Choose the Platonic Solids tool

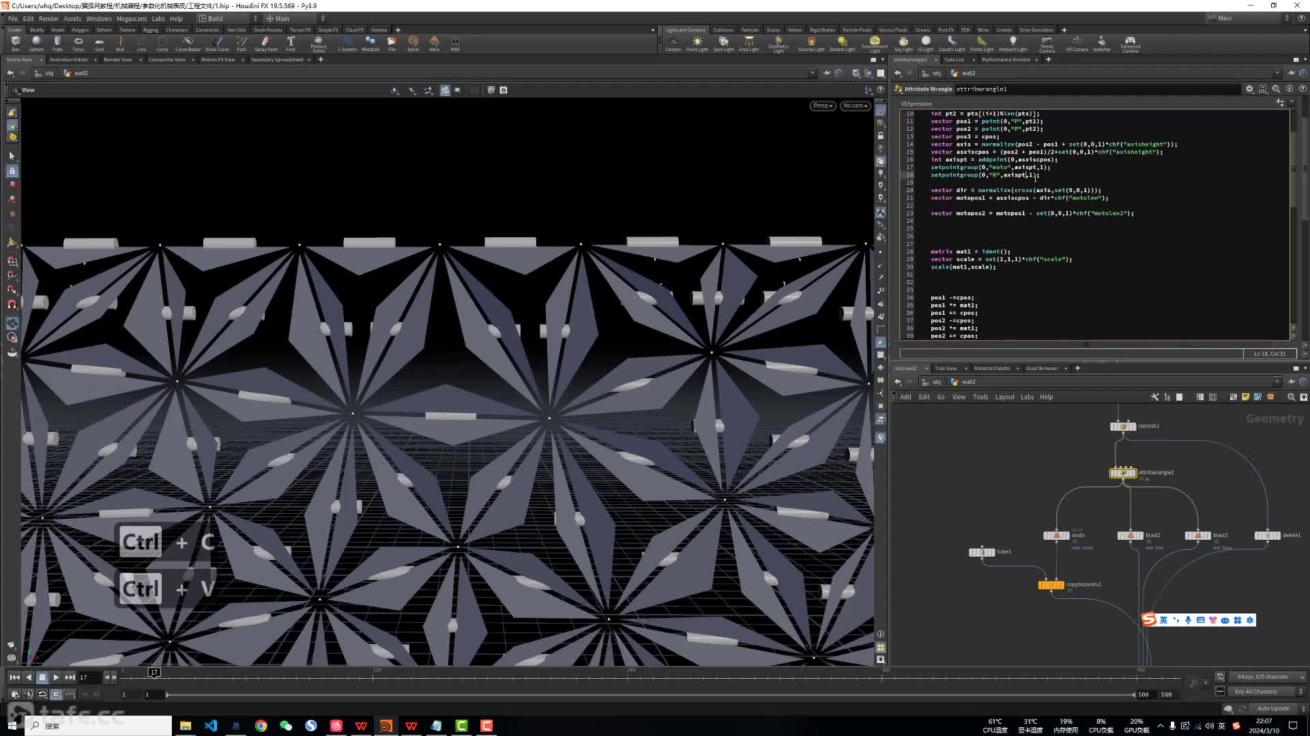coord(319,44)
